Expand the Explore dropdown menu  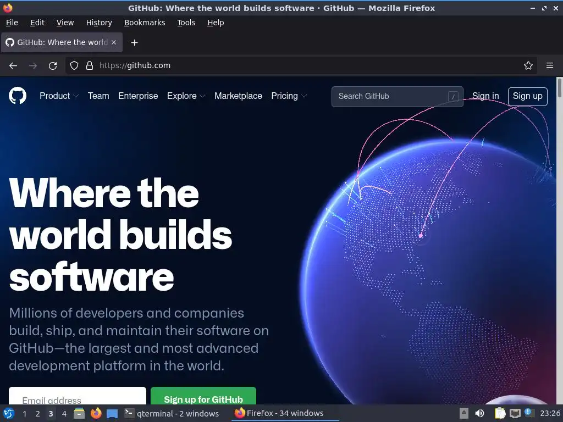coord(186,96)
